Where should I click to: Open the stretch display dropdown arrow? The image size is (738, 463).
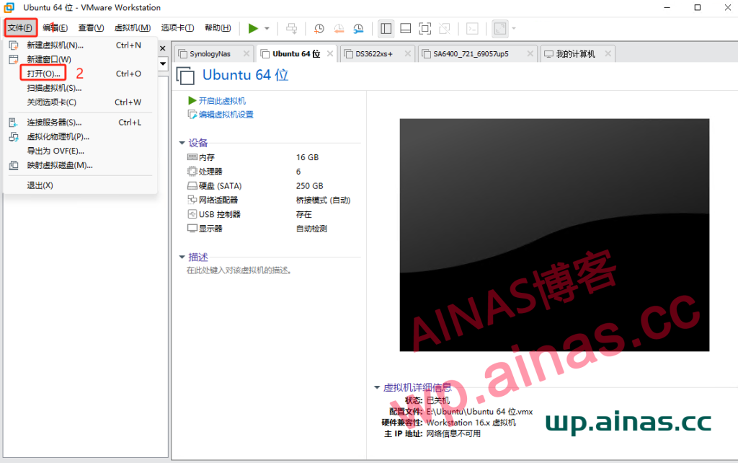tap(513, 28)
